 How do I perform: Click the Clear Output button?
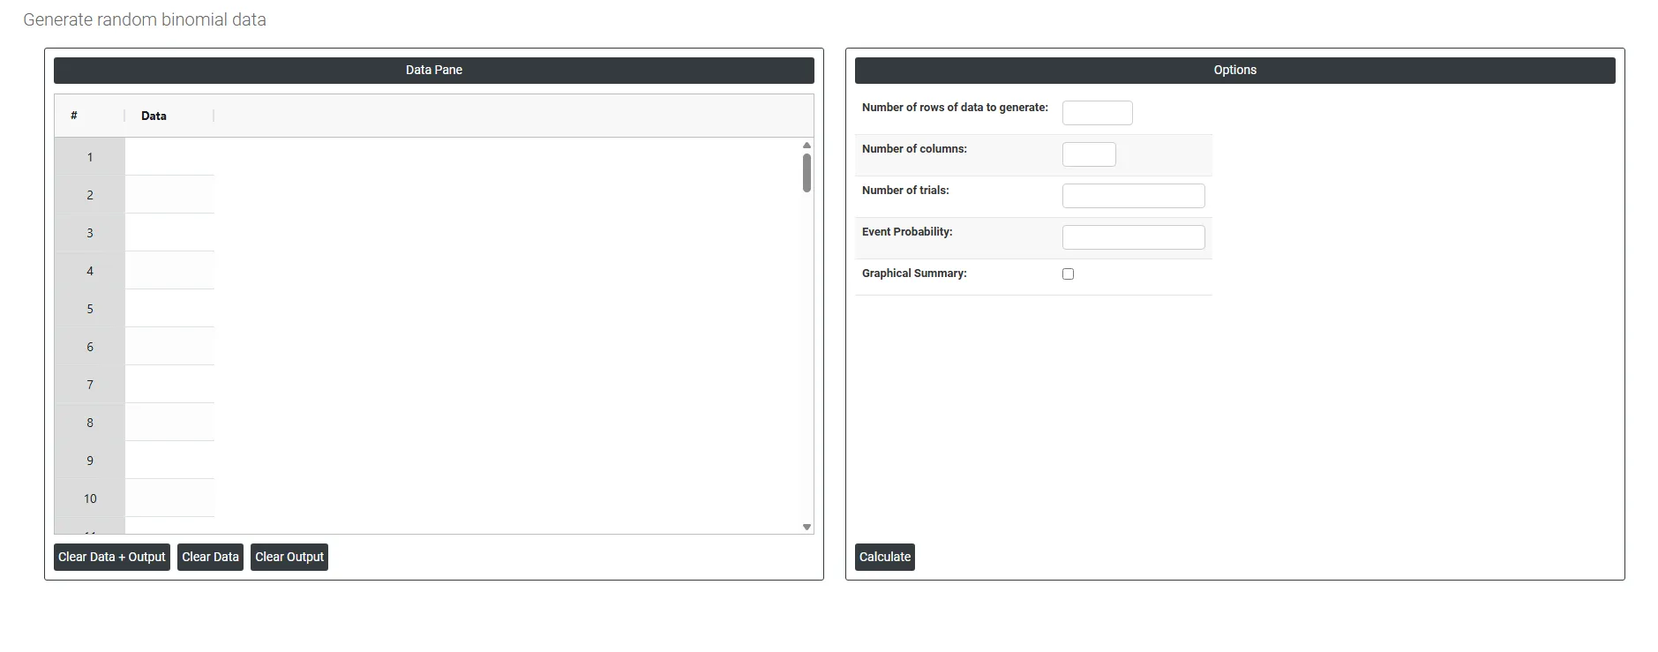click(289, 557)
